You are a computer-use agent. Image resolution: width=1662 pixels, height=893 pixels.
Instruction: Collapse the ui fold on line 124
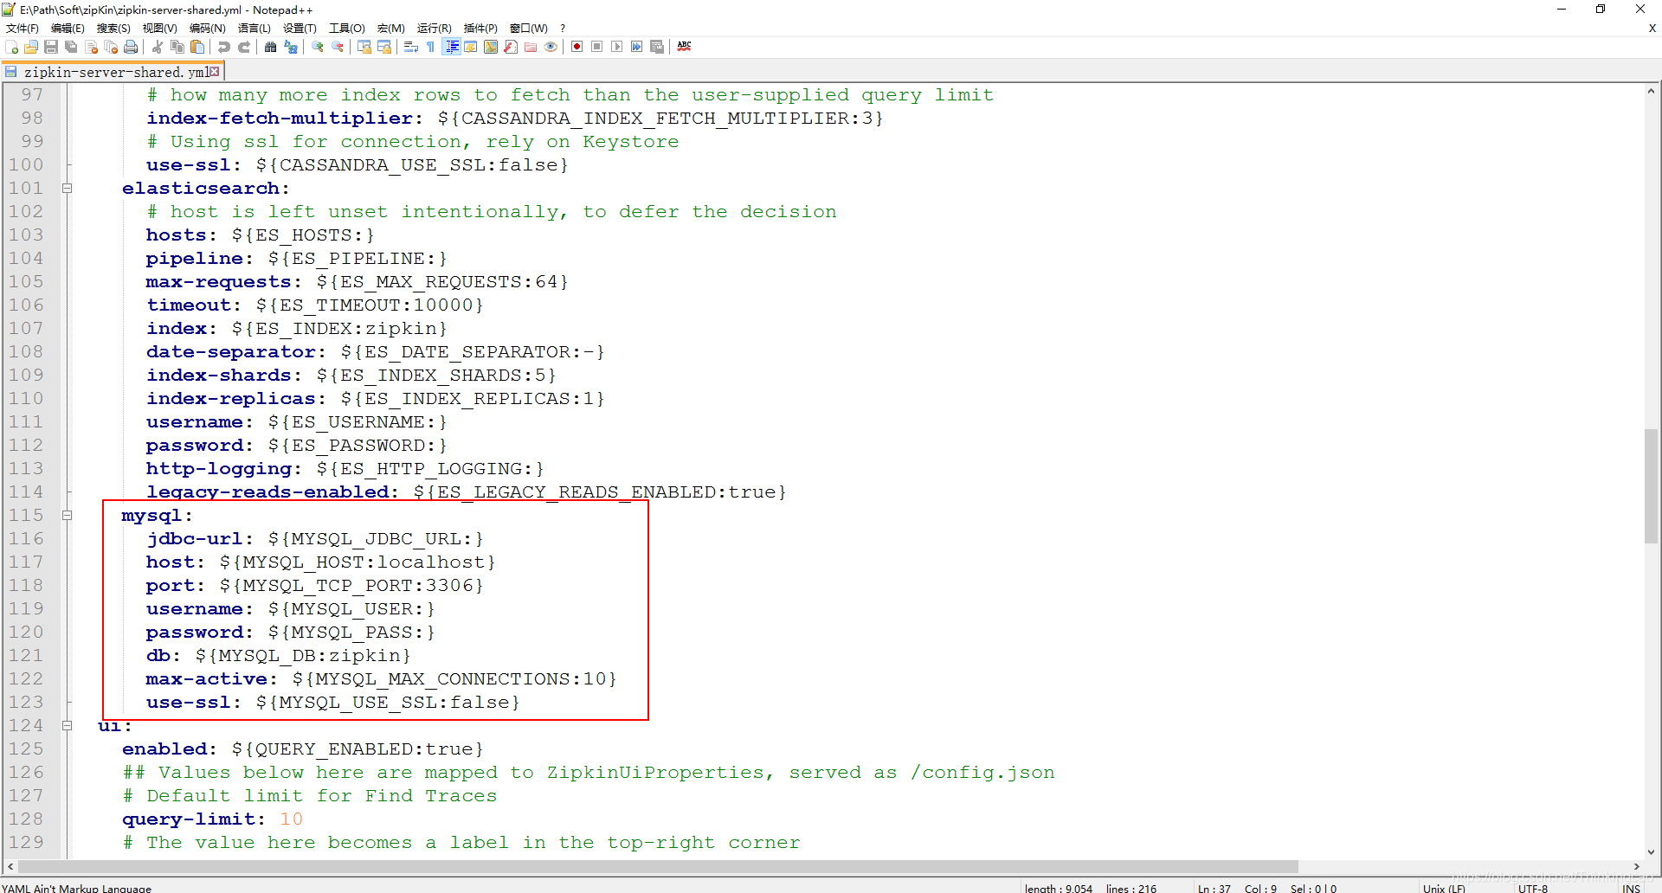67,725
